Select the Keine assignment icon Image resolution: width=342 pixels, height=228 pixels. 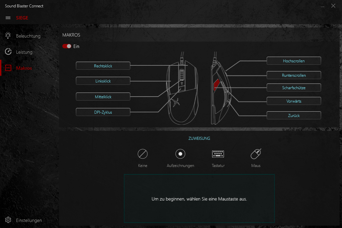click(x=142, y=154)
